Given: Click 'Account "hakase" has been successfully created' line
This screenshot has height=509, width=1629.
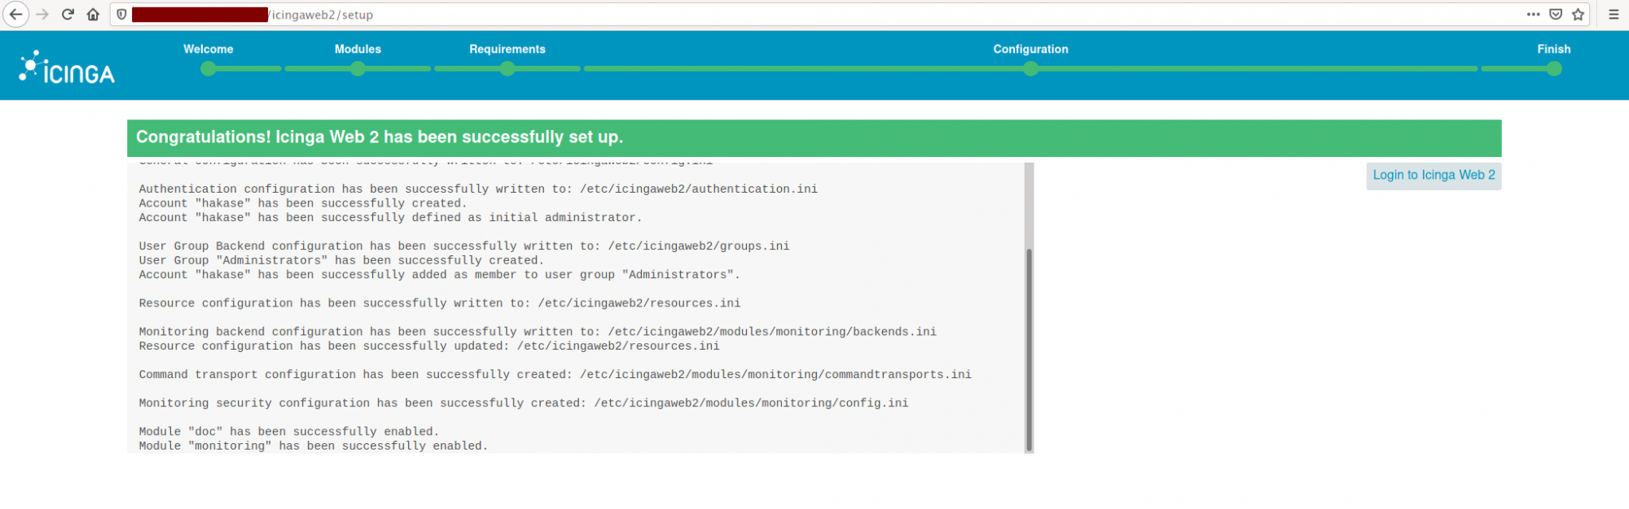Looking at the screenshot, I should tap(303, 203).
